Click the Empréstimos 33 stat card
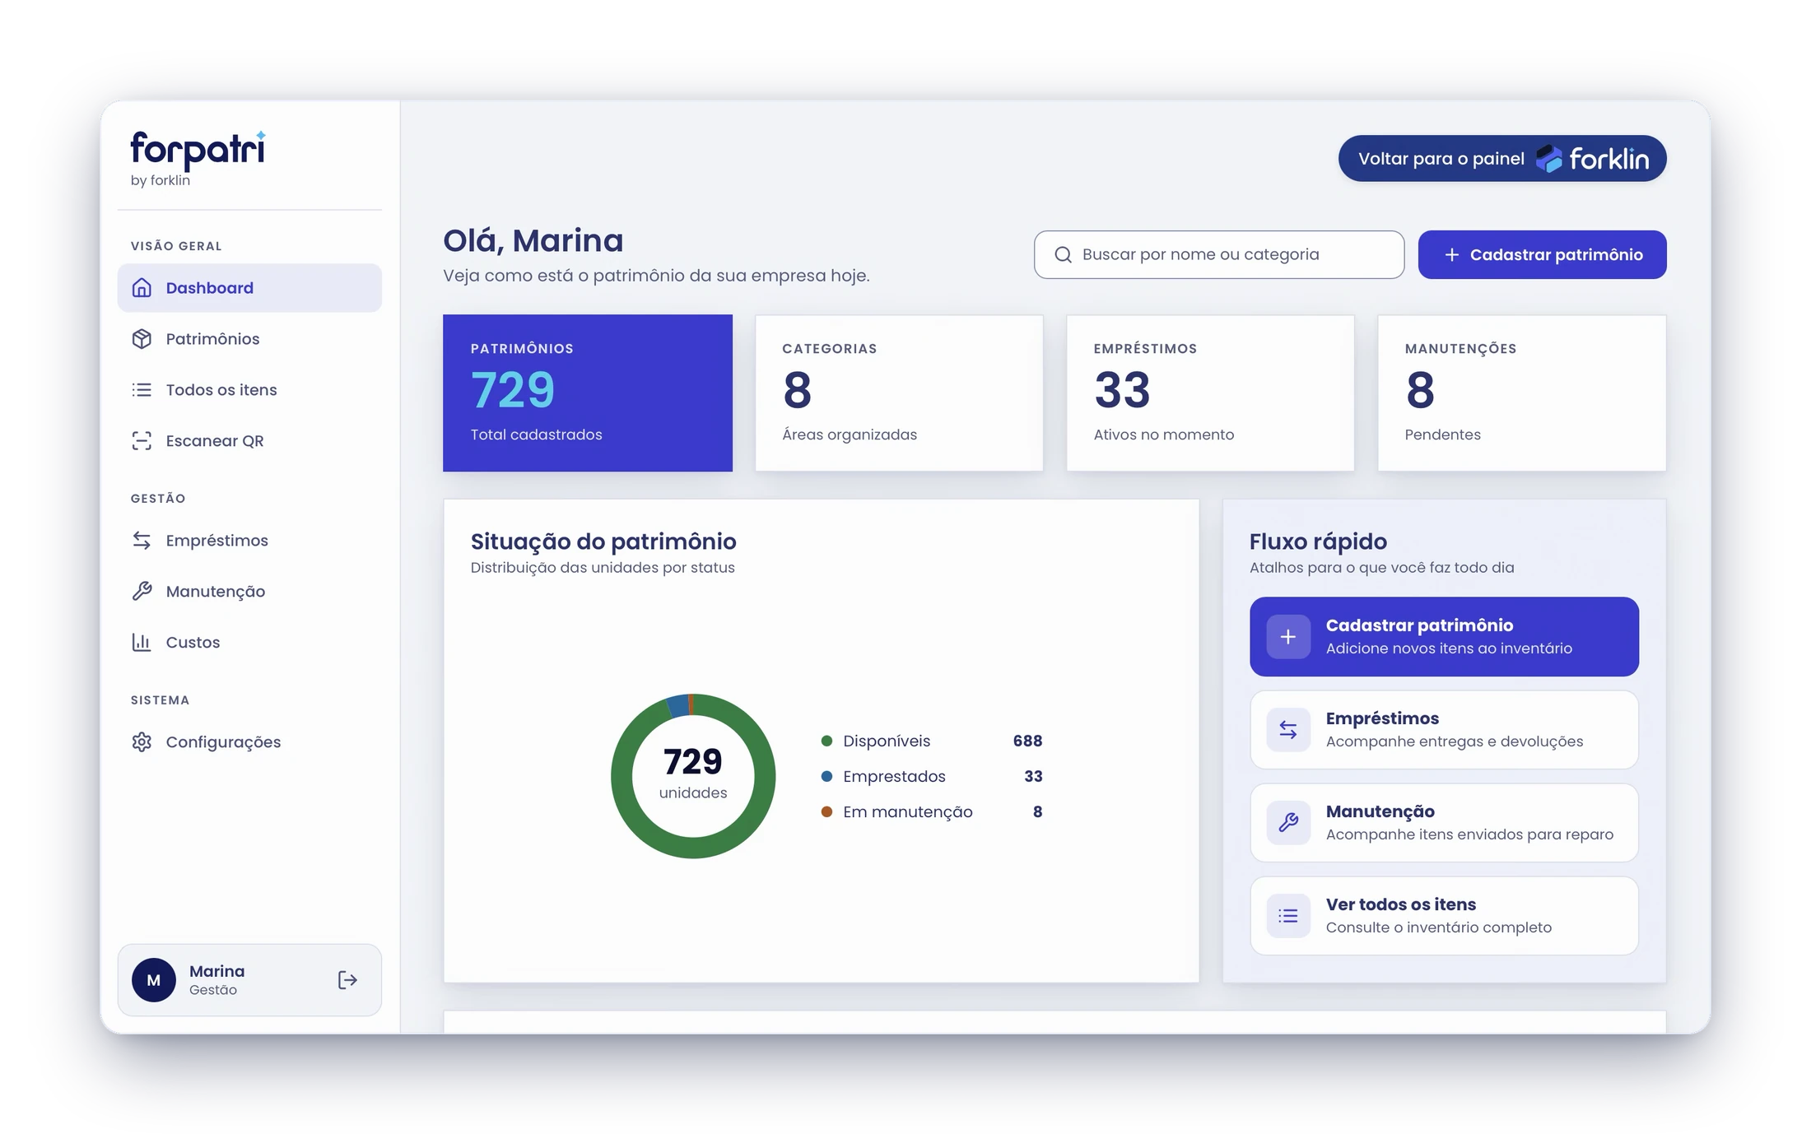The image size is (1811, 1134). [x=1210, y=393]
